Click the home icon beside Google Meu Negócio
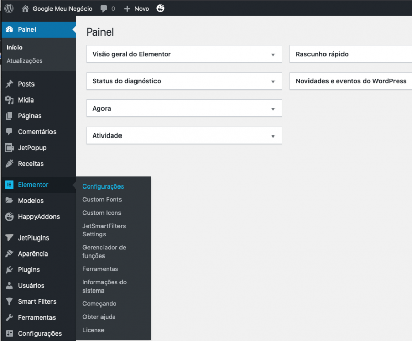The height and width of the screenshot is (341, 412). tap(25, 9)
